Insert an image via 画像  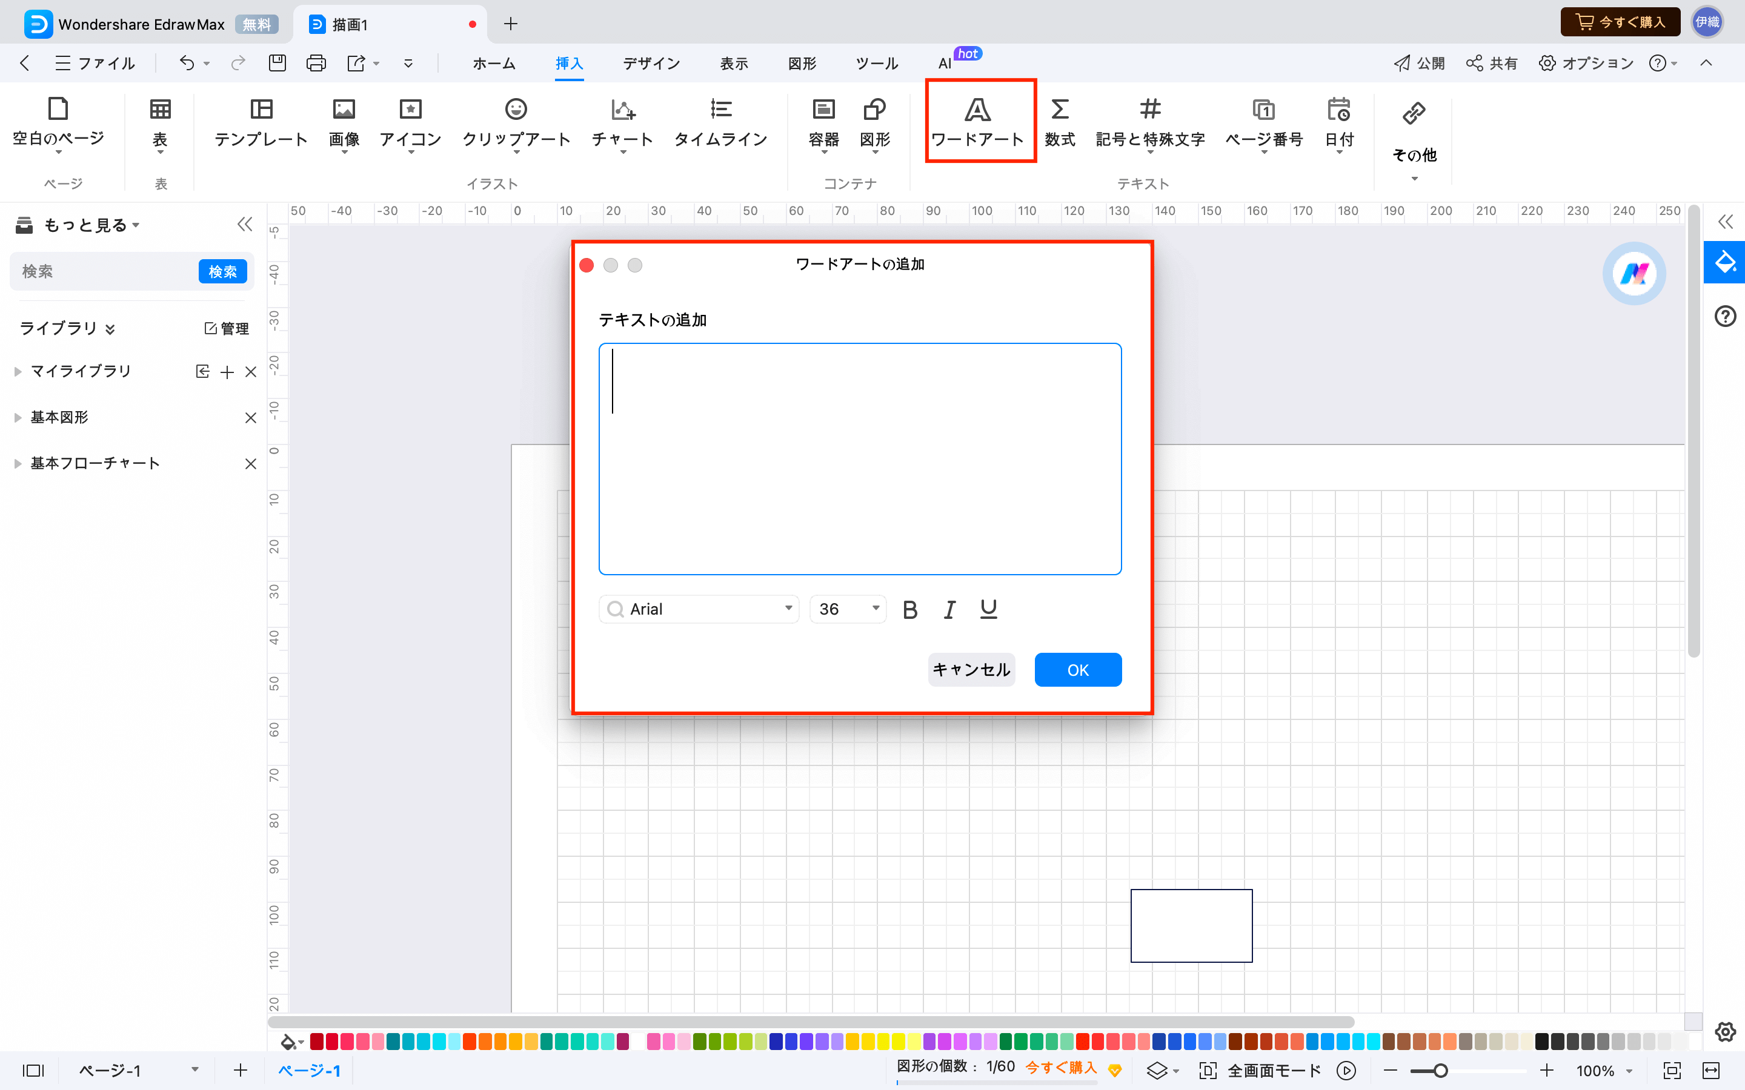pyautogui.click(x=344, y=124)
